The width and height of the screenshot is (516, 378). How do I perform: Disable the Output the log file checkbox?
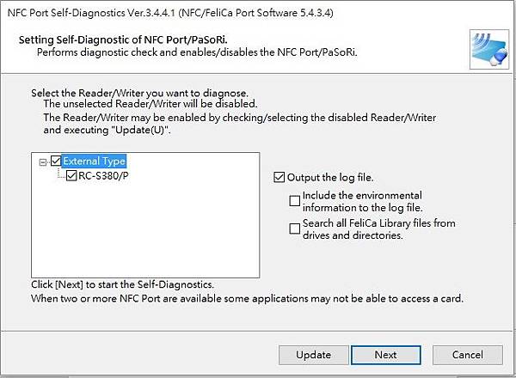tap(279, 178)
